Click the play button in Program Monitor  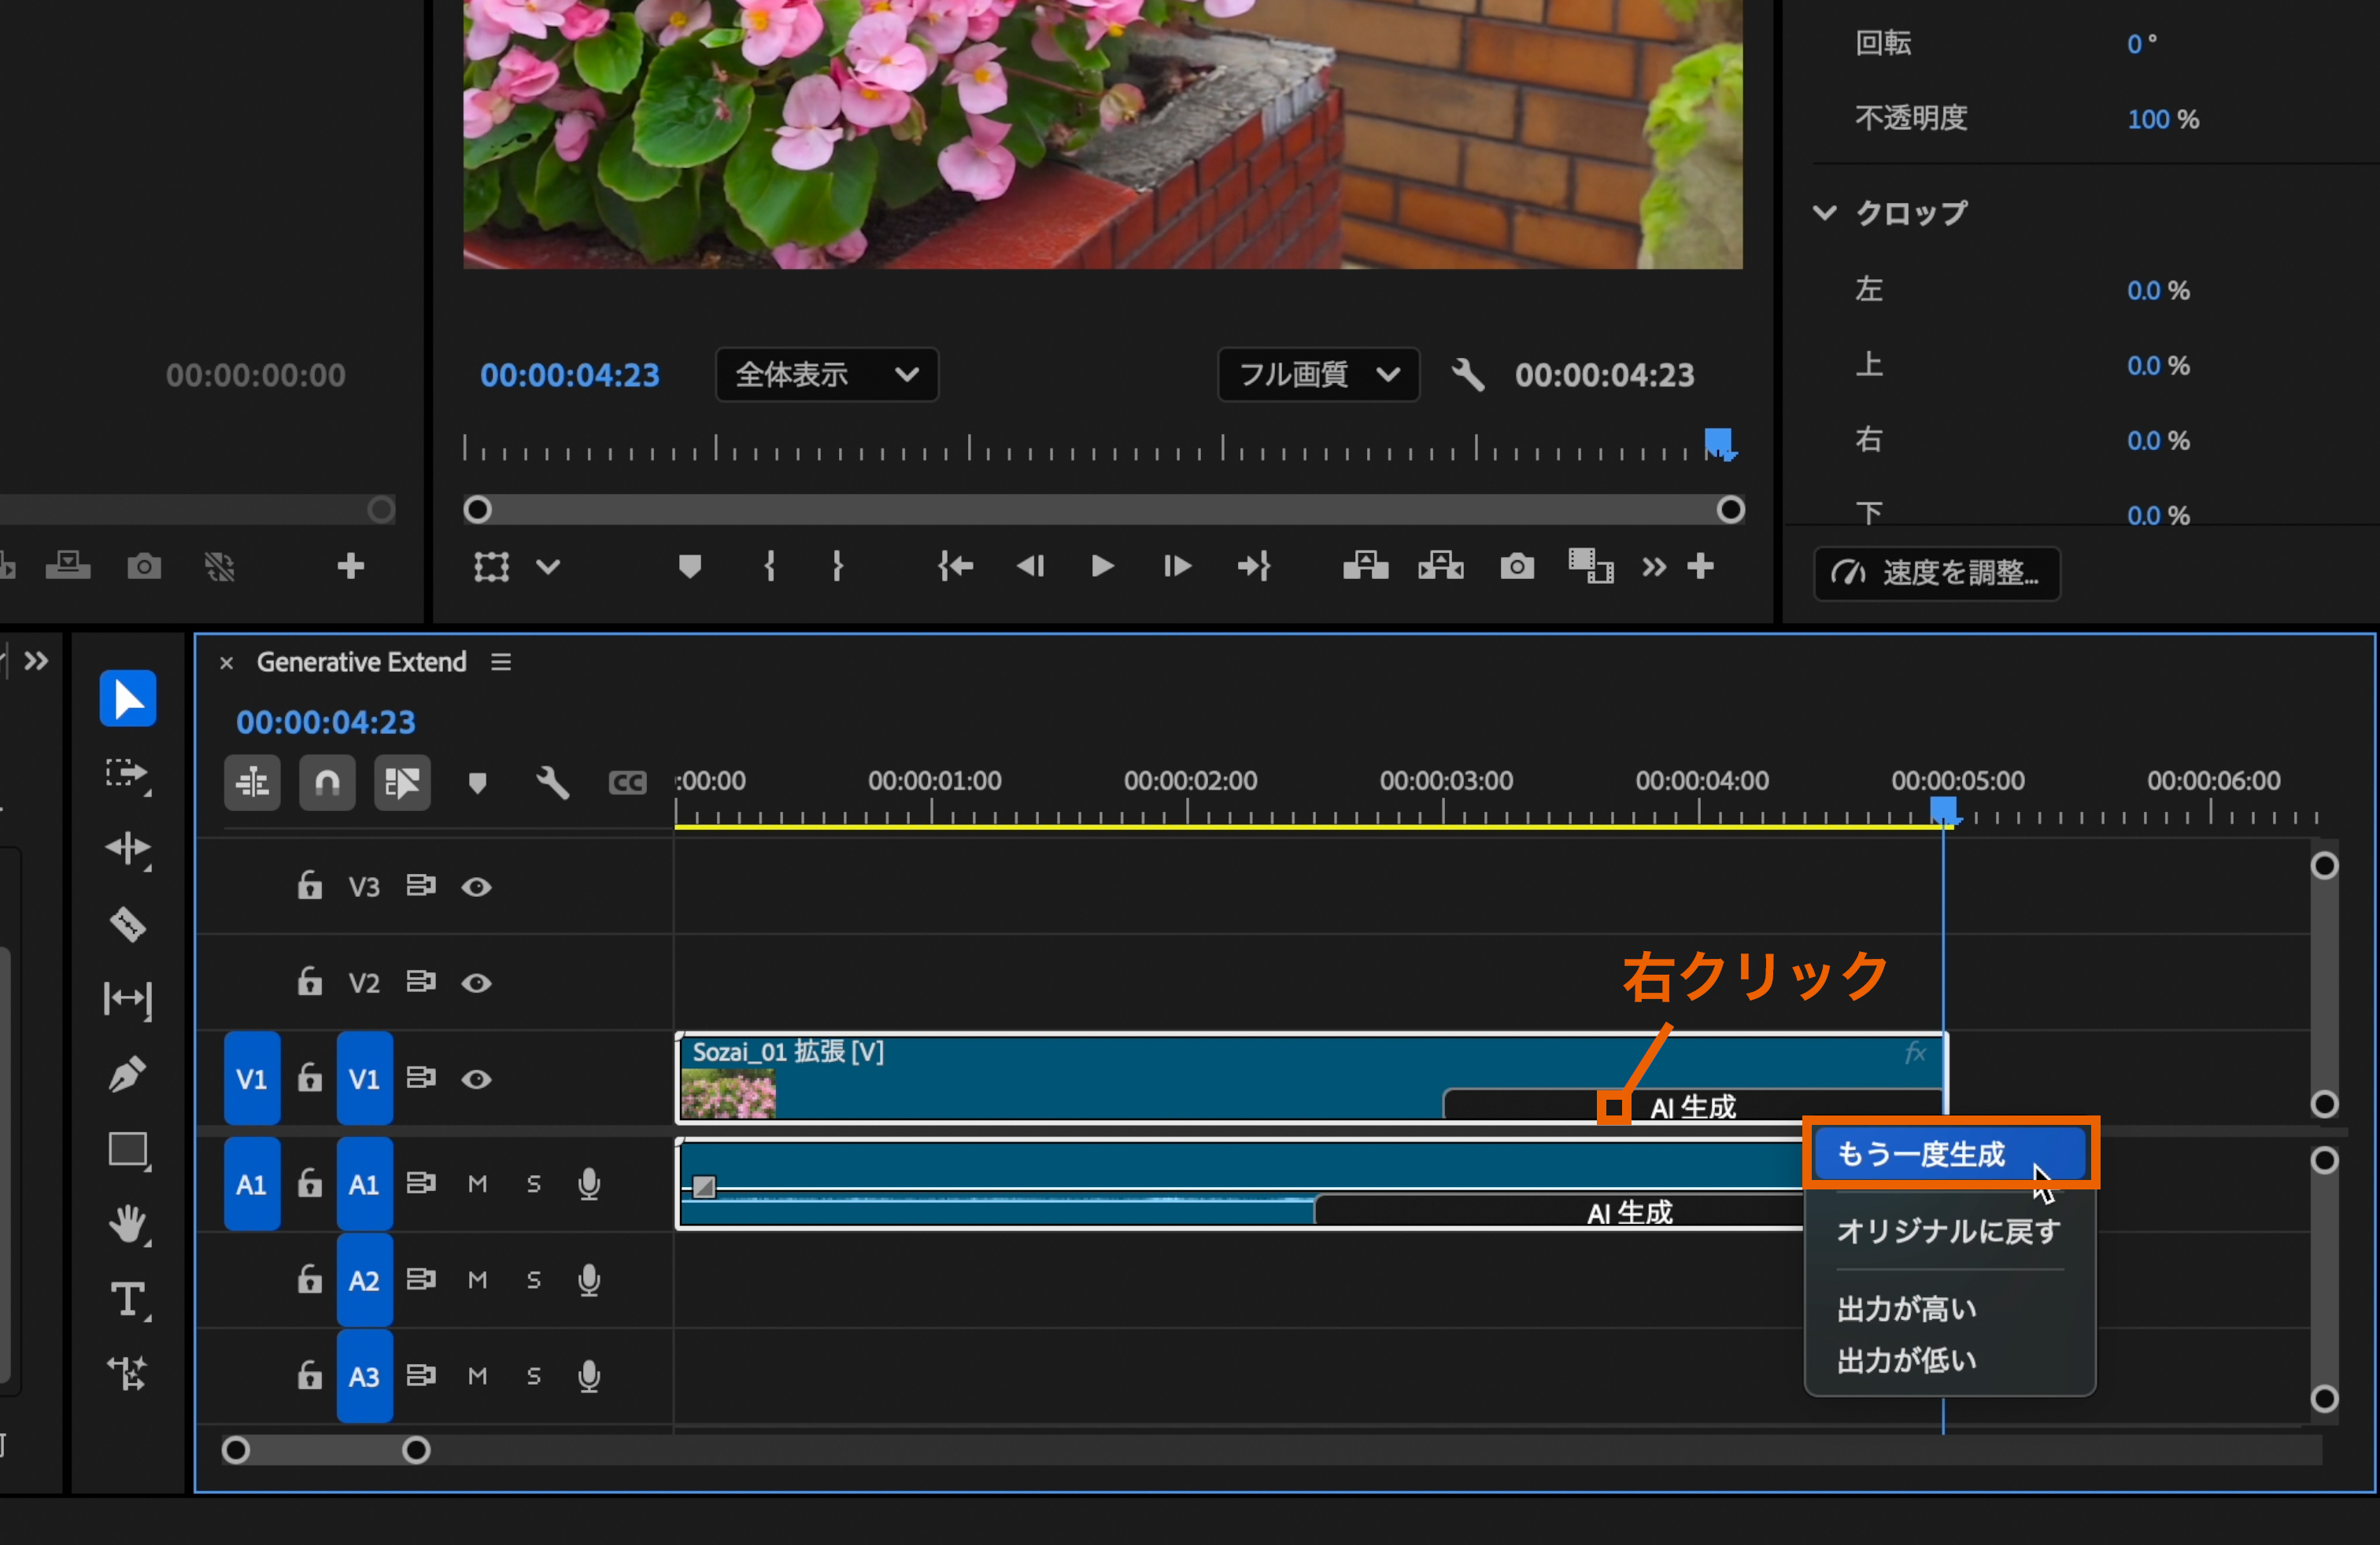click(x=1102, y=566)
